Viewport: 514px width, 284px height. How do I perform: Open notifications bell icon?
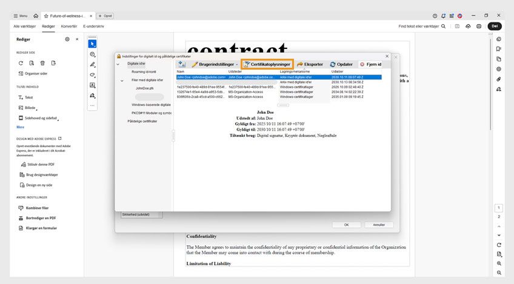[x=443, y=16]
